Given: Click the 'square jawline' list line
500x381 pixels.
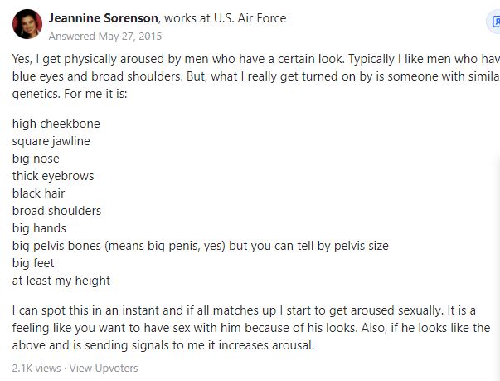Looking at the screenshot, I should click(x=51, y=141).
